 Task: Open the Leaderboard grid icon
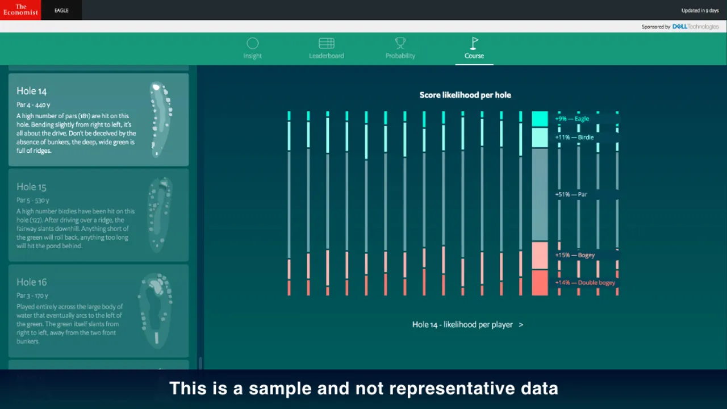point(327,43)
